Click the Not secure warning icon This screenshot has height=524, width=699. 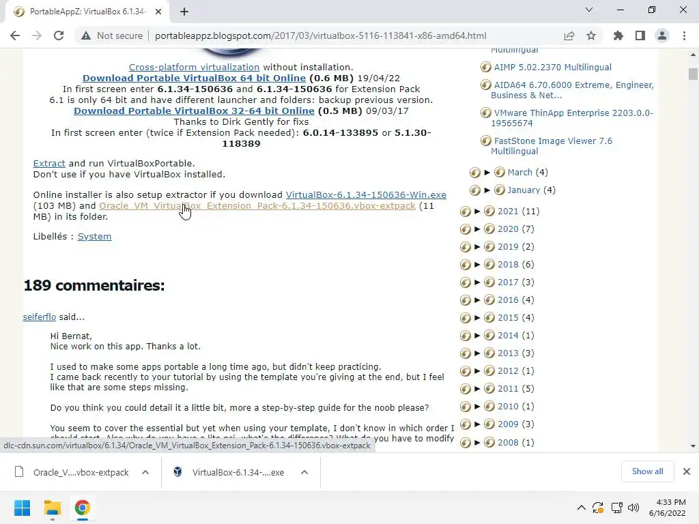tap(86, 35)
